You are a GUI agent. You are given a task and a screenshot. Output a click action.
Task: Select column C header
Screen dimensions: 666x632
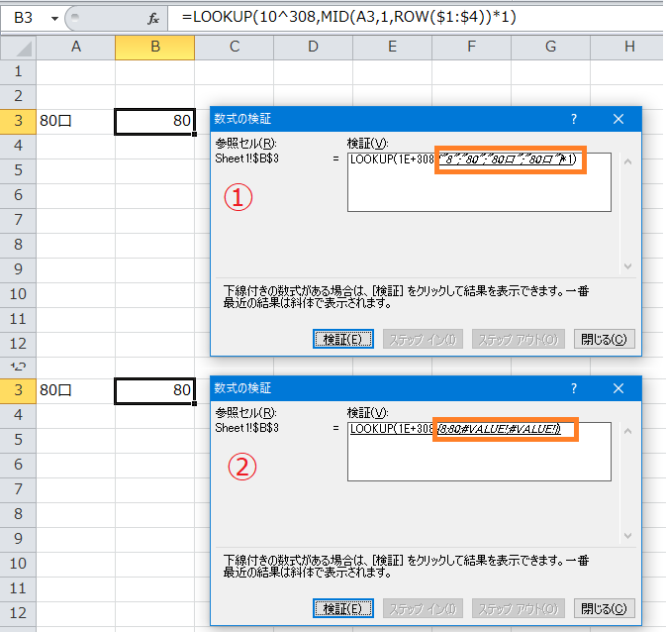point(234,47)
